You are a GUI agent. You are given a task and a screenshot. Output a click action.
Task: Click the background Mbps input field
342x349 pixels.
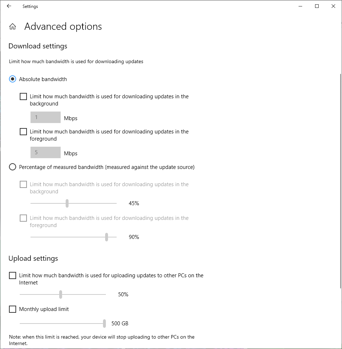(46, 117)
